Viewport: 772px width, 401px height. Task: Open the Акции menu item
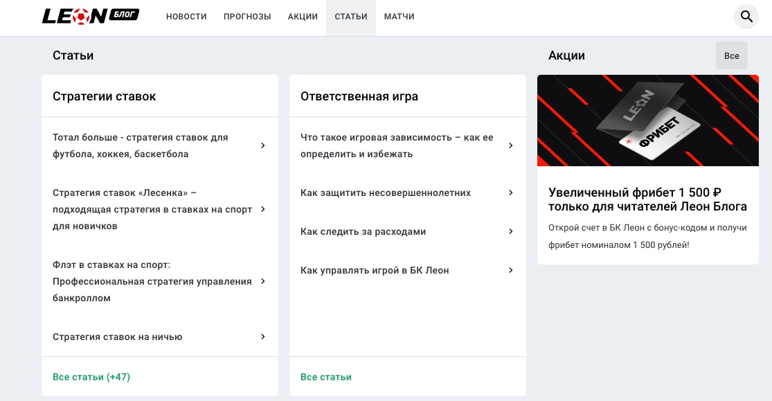pyautogui.click(x=303, y=16)
